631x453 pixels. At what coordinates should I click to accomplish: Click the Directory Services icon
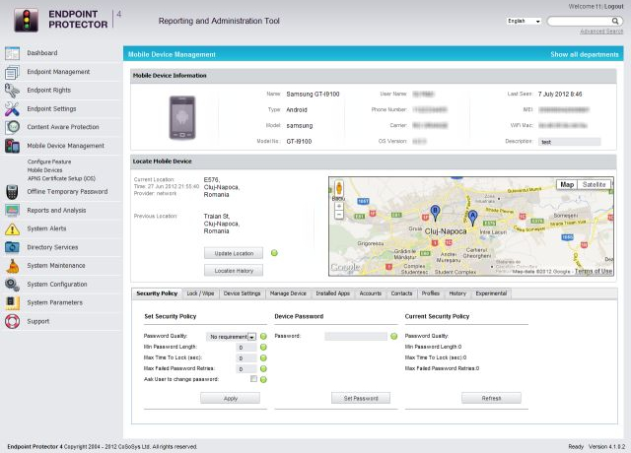(12, 247)
